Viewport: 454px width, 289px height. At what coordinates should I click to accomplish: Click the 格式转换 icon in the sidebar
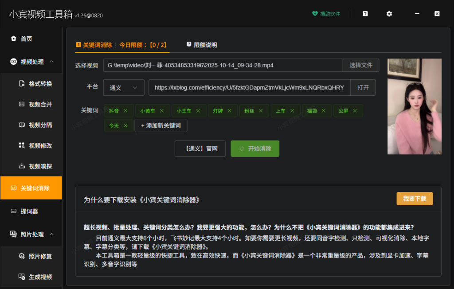22,84
